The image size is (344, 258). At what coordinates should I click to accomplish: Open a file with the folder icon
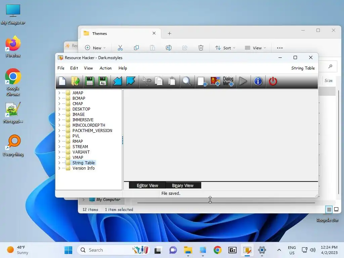click(76, 81)
